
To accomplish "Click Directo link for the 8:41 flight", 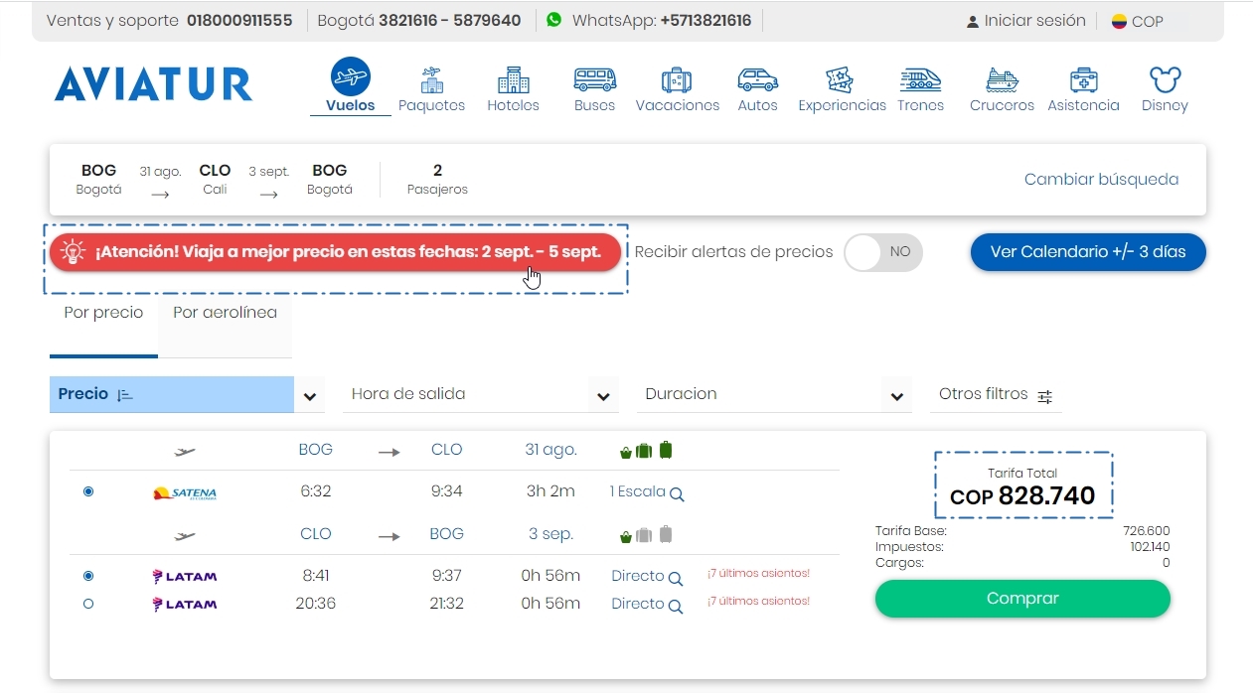I will (638, 576).
